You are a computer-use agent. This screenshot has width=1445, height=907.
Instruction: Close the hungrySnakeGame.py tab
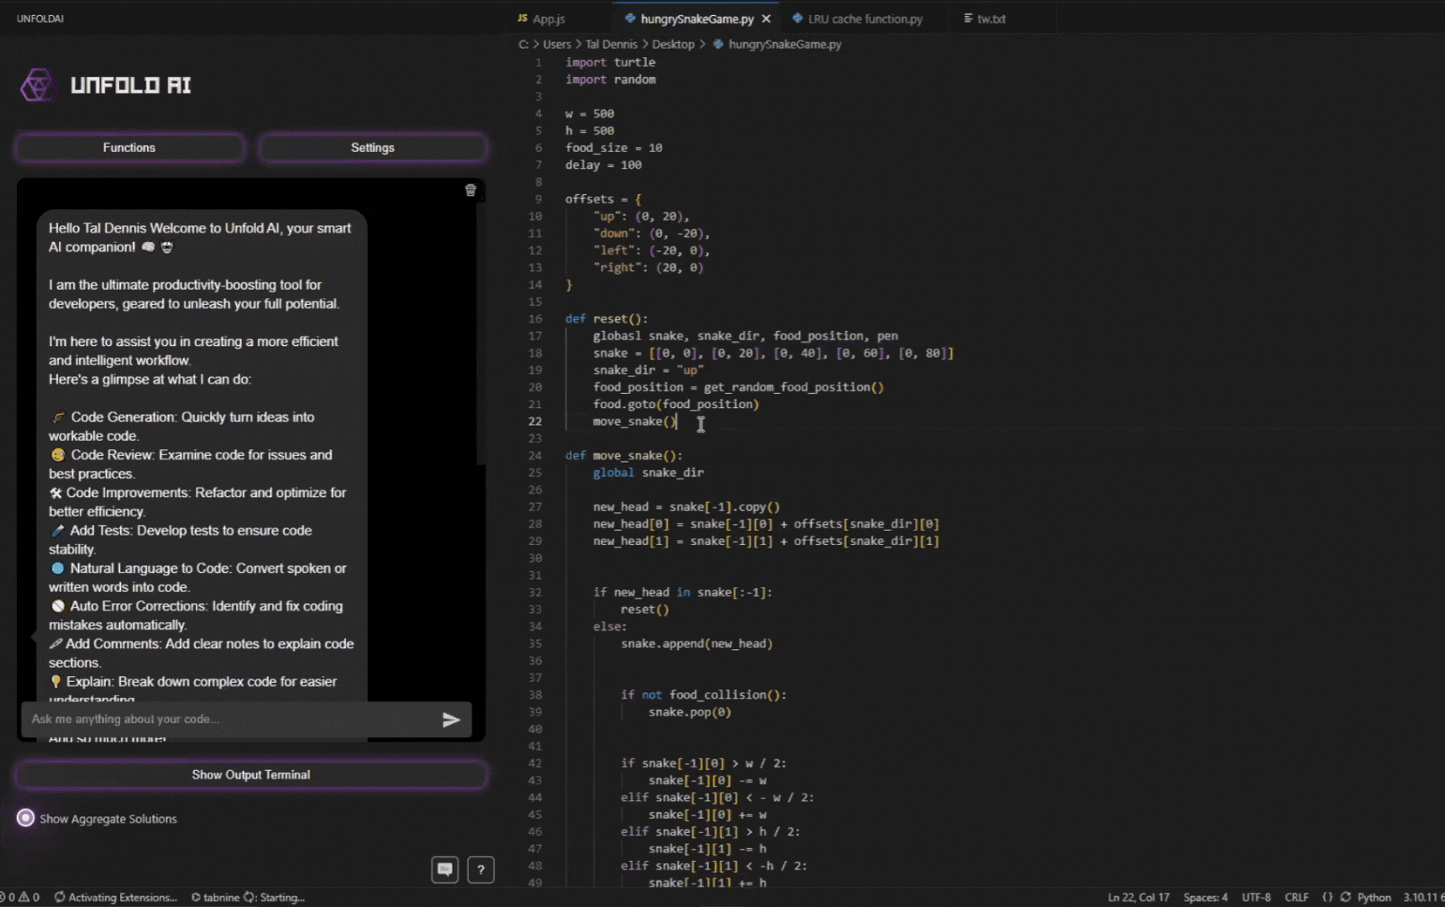point(765,18)
